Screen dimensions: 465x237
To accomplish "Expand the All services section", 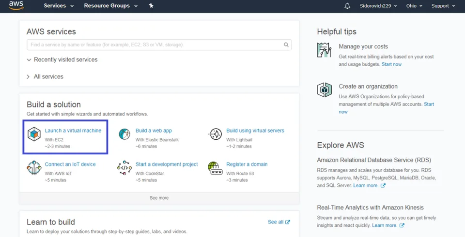I will point(45,77).
